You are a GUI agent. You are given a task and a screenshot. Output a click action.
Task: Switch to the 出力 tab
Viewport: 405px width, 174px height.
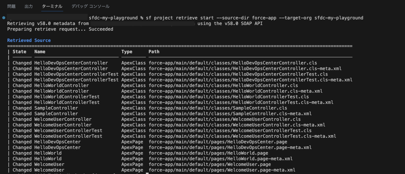(29, 6)
